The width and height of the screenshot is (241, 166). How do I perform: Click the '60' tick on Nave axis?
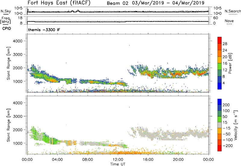pyautogui.click(x=215, y=18)
